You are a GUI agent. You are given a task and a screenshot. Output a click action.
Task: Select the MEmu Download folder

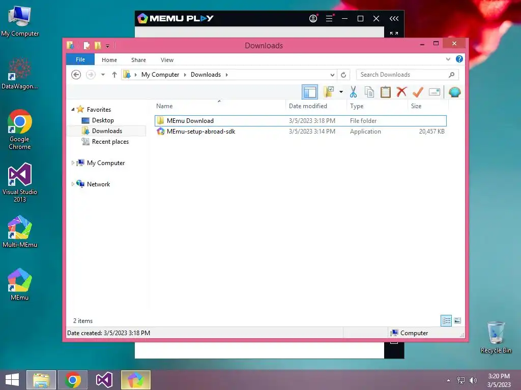pos(300,121)
